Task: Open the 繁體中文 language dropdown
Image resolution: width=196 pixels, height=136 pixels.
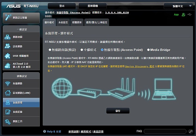Action: (178, 6)
